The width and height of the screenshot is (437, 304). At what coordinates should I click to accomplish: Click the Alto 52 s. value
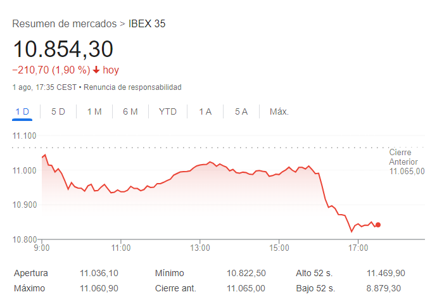click(x=386, y=273)
